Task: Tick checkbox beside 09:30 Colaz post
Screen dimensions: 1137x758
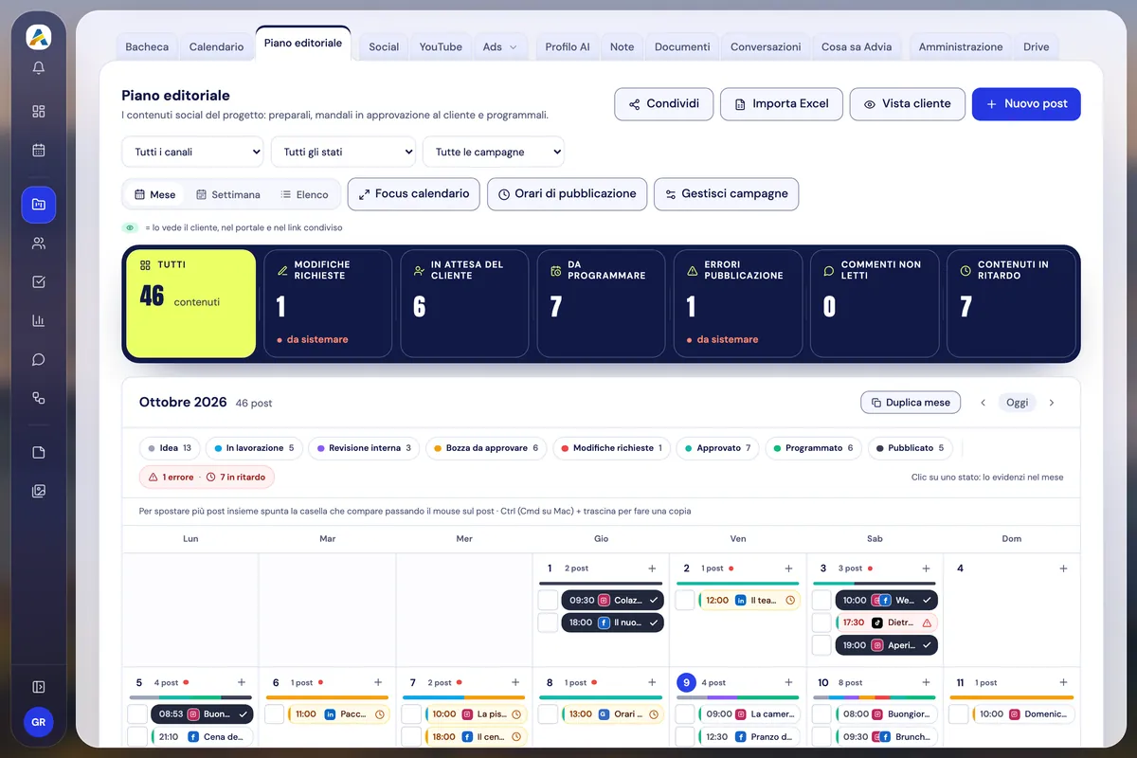Action: (x=548, y=600)
